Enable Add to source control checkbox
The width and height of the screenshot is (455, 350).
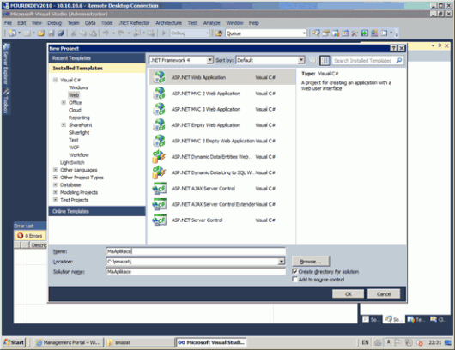click(294, 280)
